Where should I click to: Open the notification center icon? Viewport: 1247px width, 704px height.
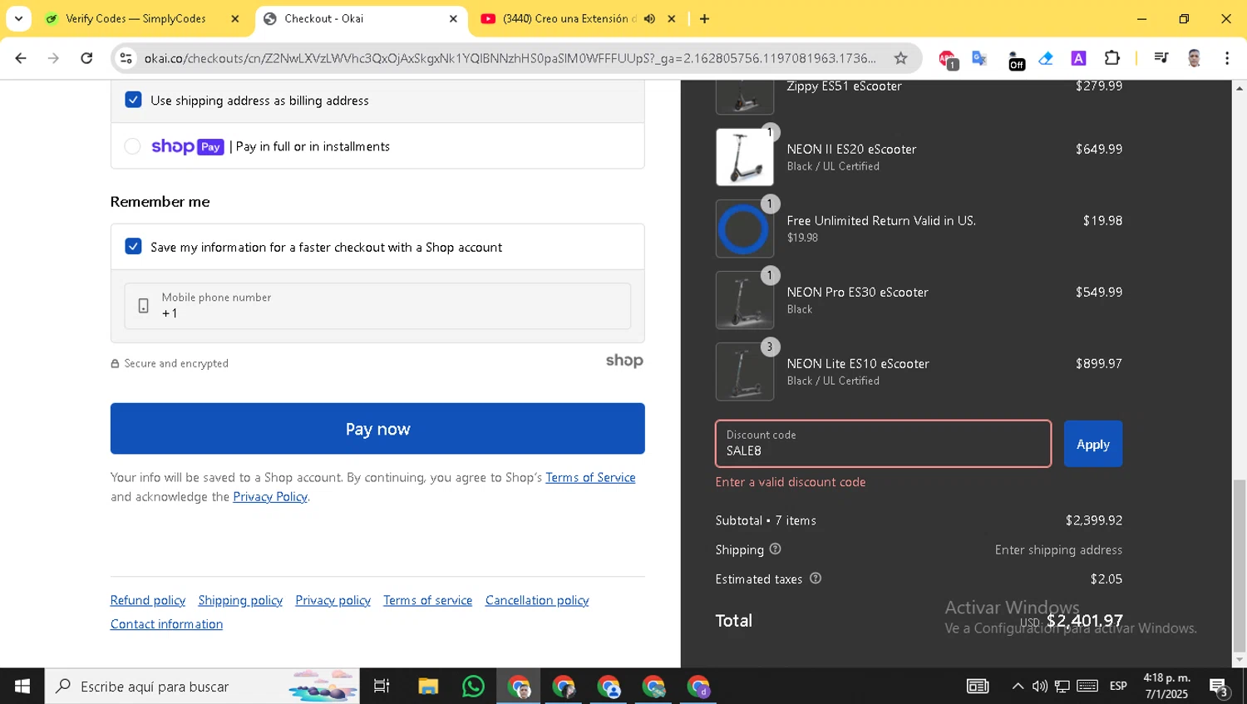coord(1220,687)
